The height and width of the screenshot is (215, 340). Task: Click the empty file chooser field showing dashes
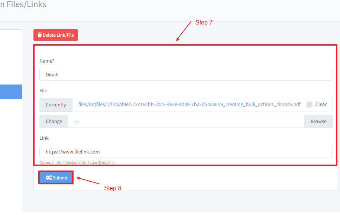186,122
